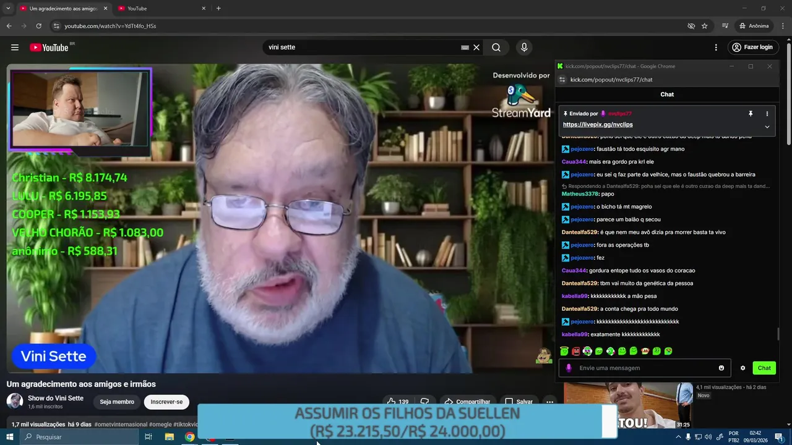Click the #omegle hashtag
The image size is (792, 445).
click(160, 425)
